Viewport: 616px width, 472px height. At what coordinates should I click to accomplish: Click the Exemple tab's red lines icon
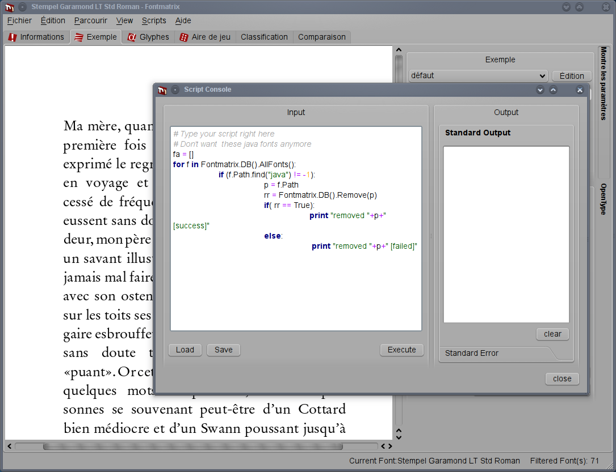click(79, 37)
